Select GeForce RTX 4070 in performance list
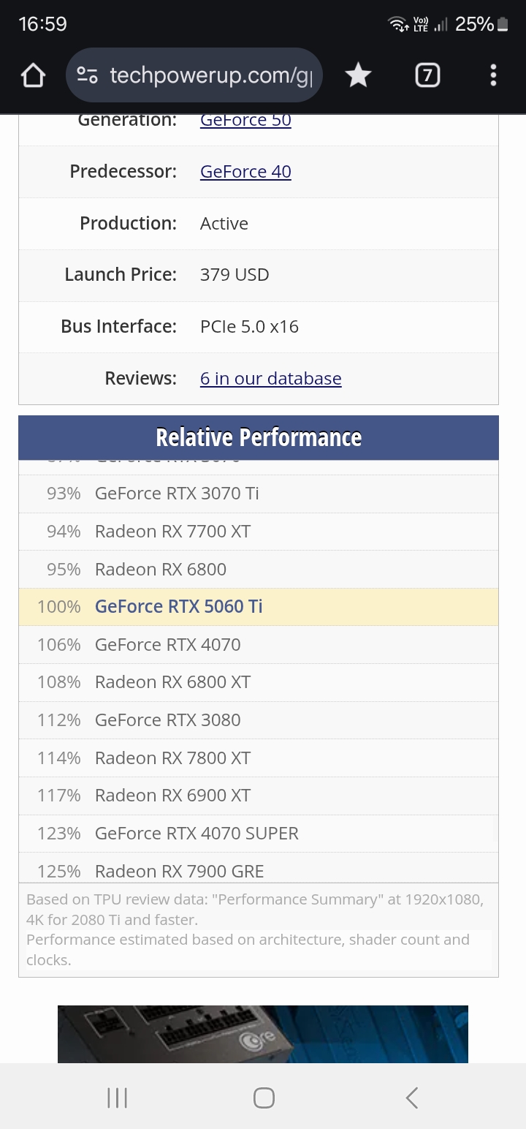526x1129 pixels. pos(167,645)
